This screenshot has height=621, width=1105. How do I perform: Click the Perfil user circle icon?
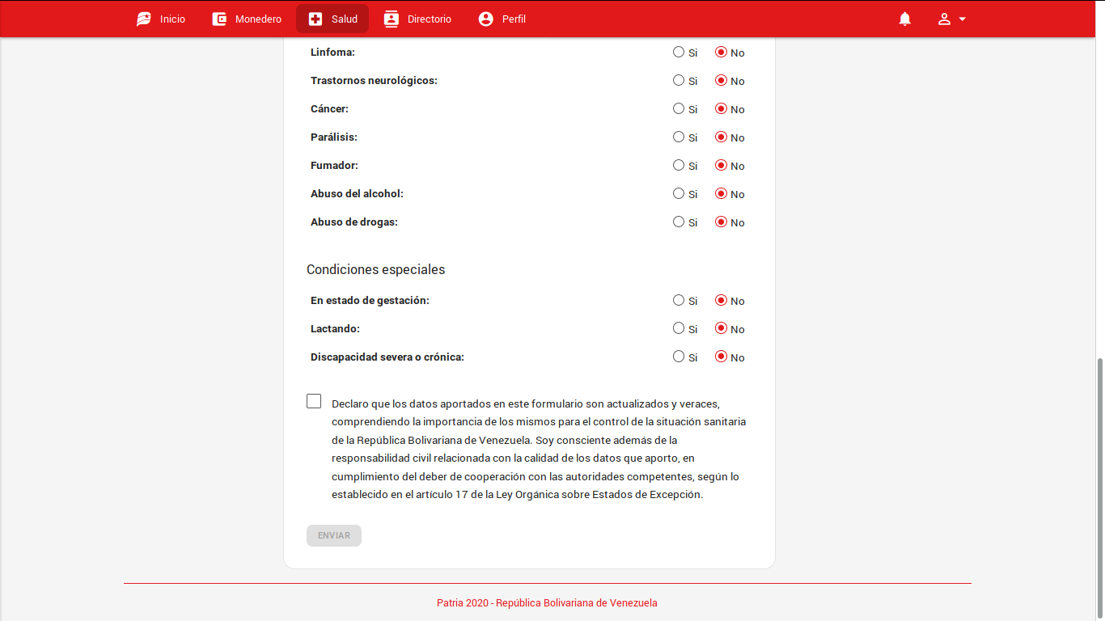tap(485, 19)
